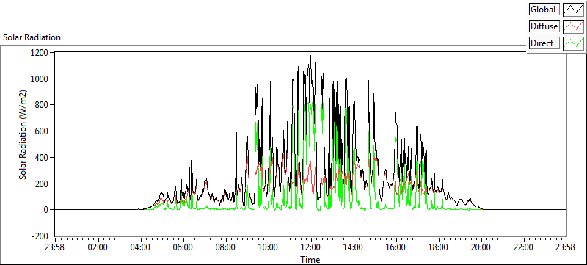Click the Time x-axis label

click(310, 259)
